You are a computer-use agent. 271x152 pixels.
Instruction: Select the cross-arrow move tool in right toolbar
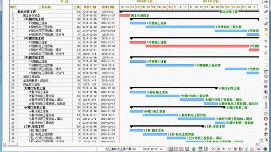[266, 2]
